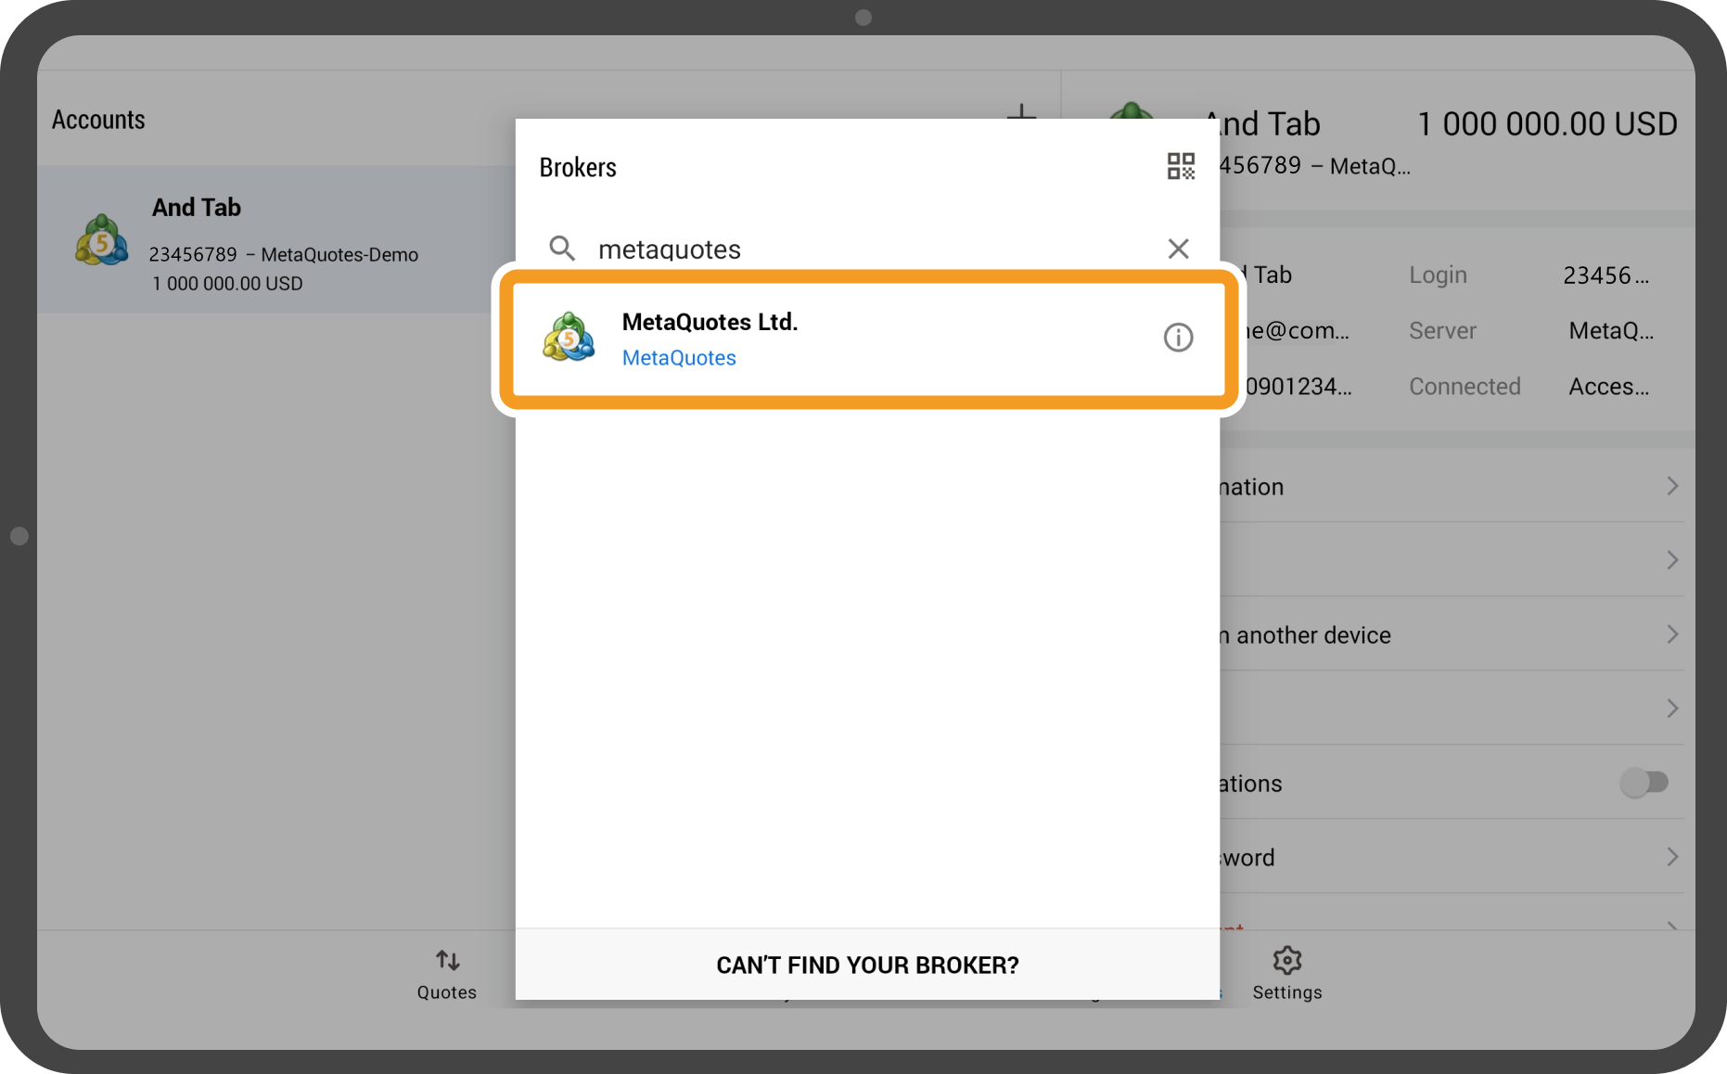Image resolution: width=1727 pixels, height=1074 pixels.
Task: Click the 1 000 000.00 USD balance header
Action: pos(1547,124)
